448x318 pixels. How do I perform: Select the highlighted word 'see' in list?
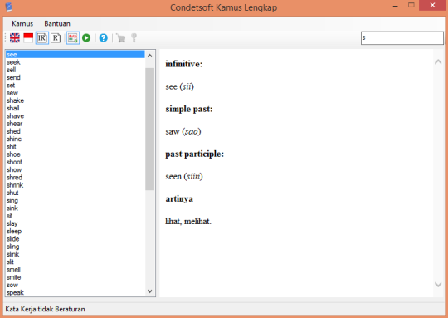tap(75, 54)
